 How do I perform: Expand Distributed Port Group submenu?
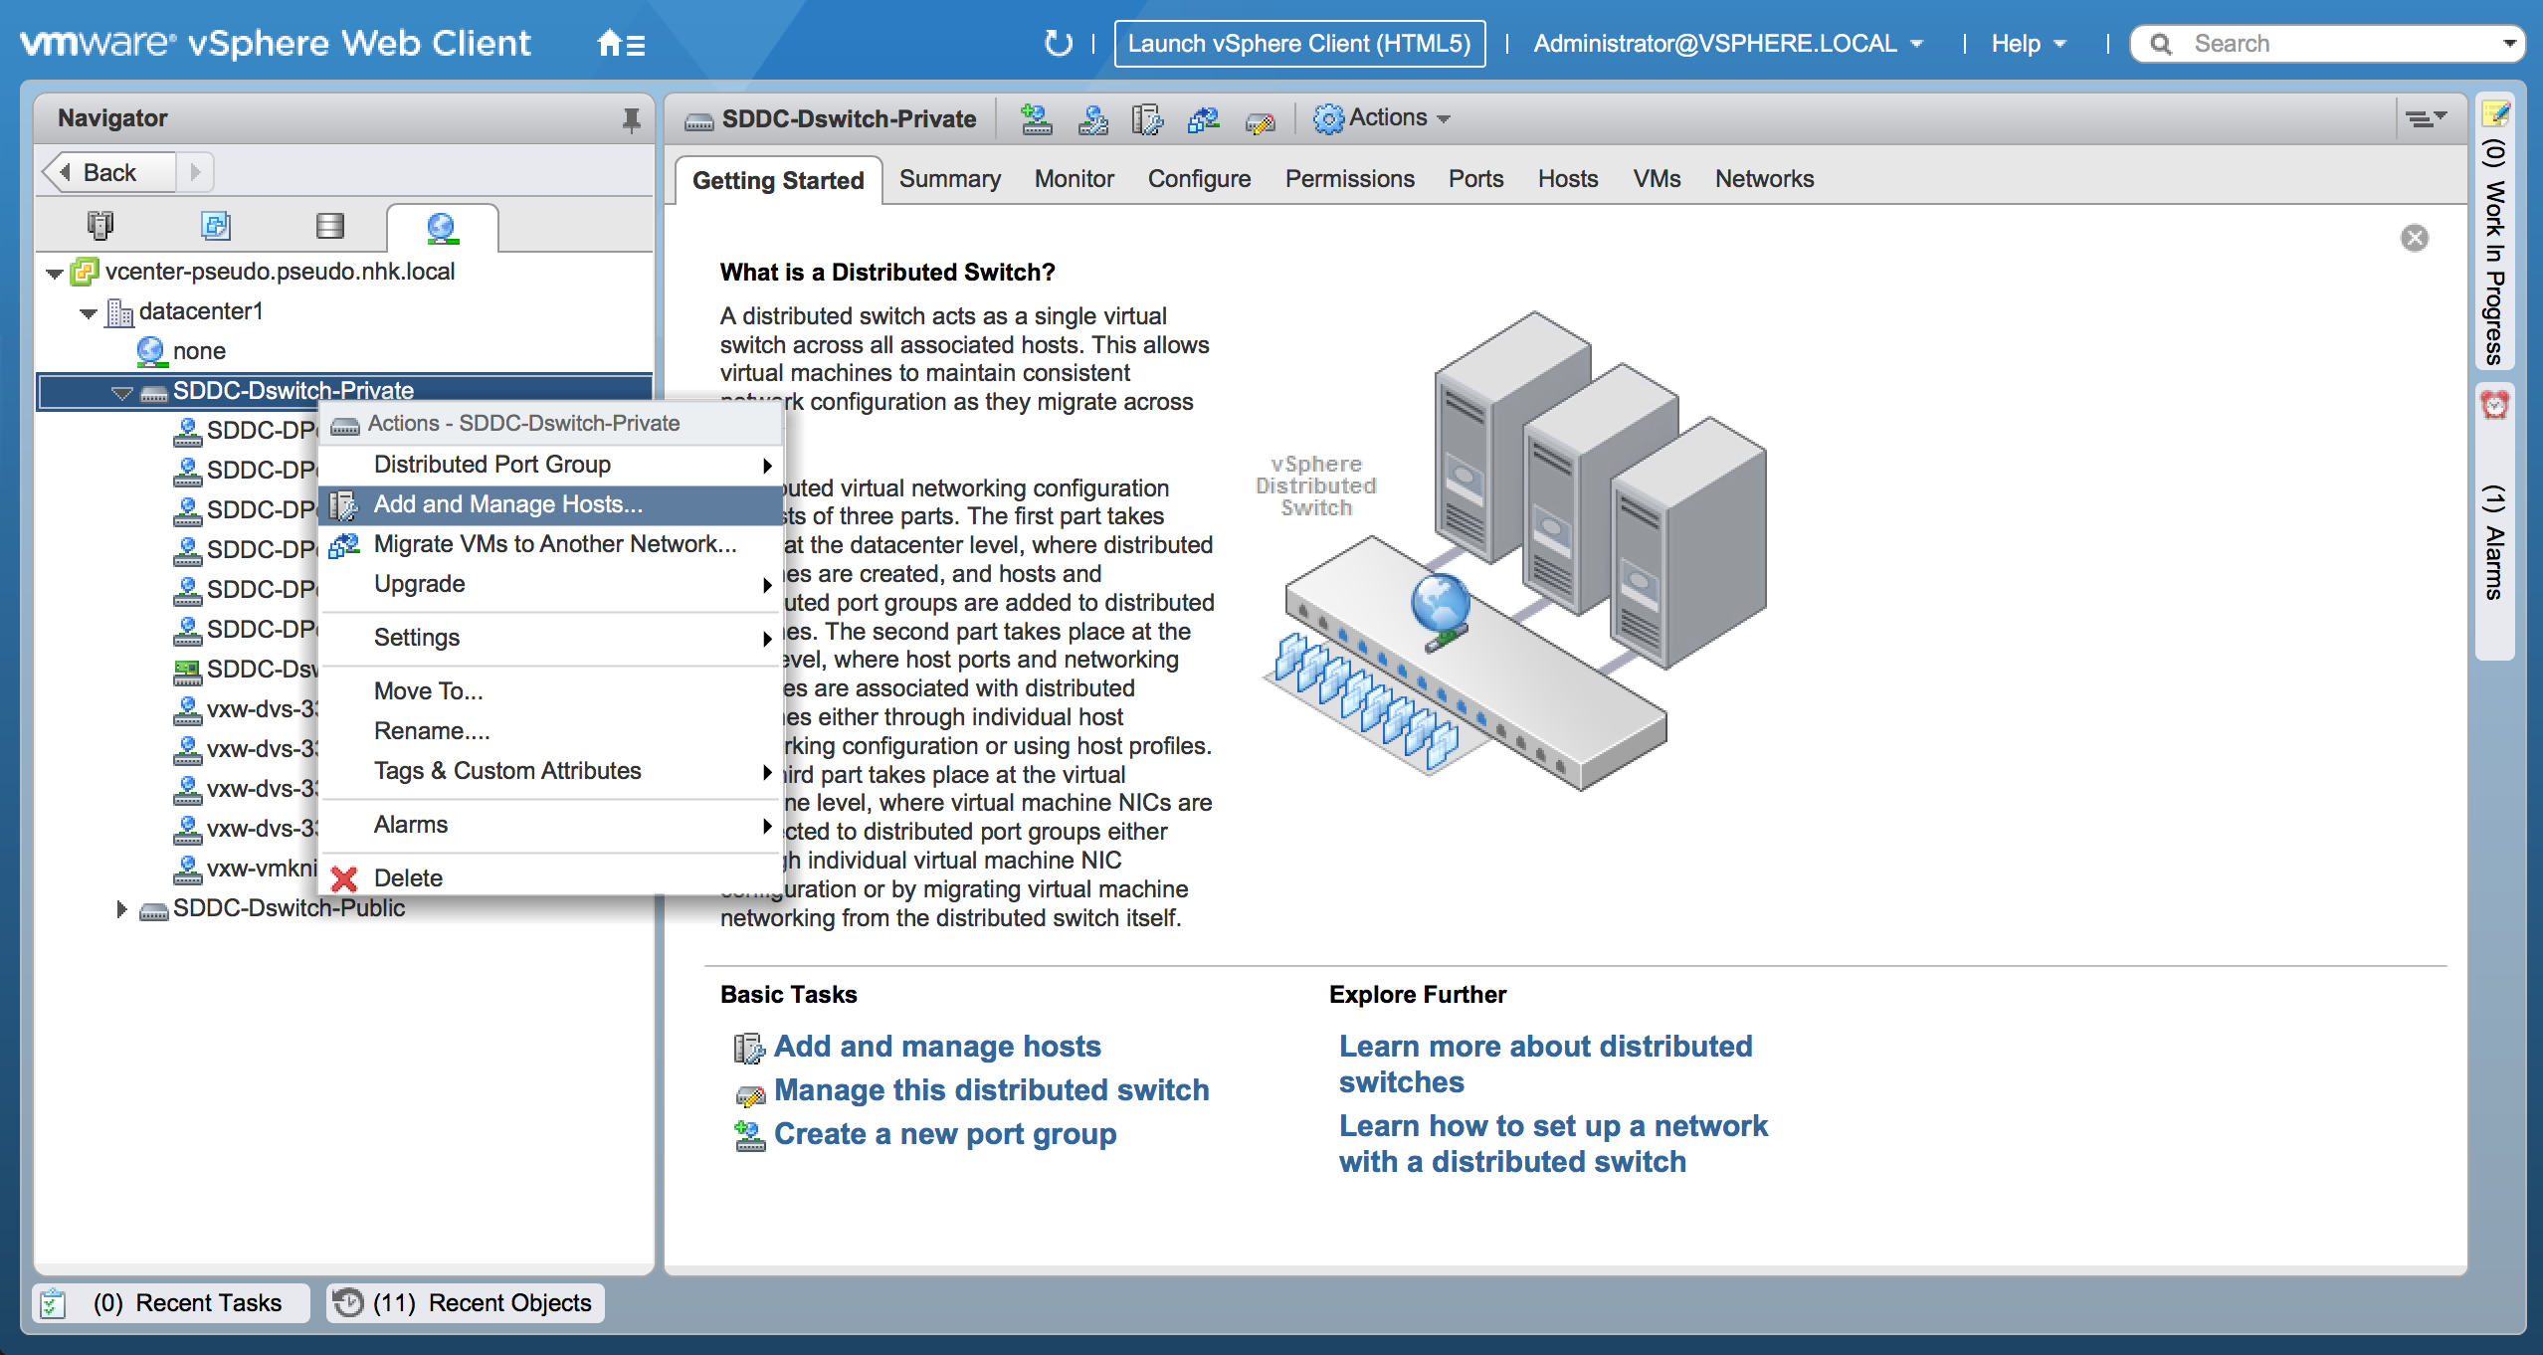point(550,465)
